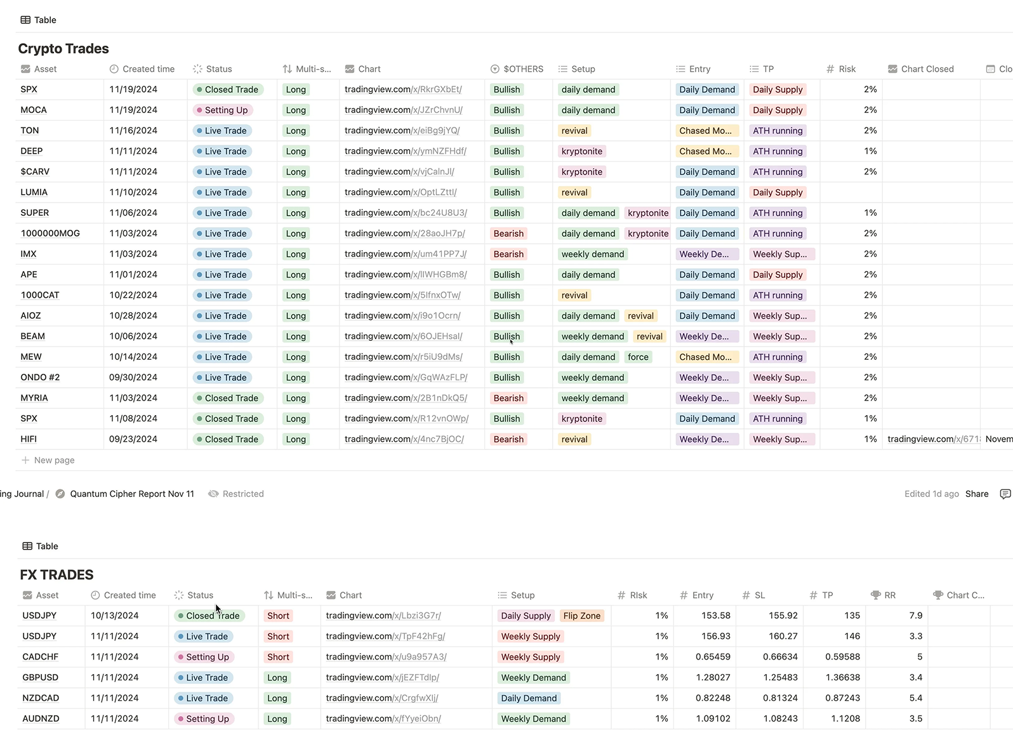The height and width of the screenshot is (735, 1013).
Task: Click the Status spinner icon in Crypto Trades header
Action: (x=197, y=69)
